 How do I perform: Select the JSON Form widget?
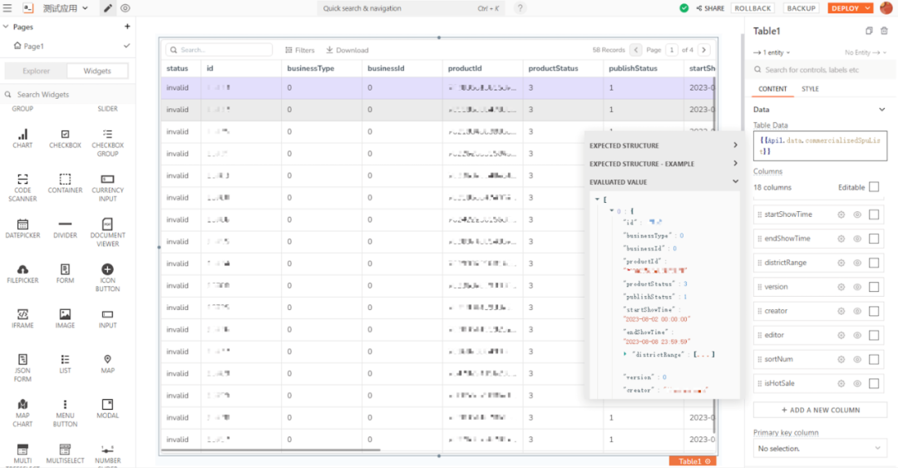[22, 367]
